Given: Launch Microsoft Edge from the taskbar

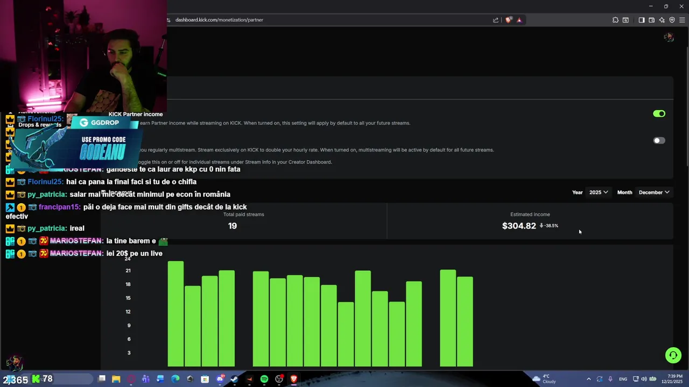Looking at the screenshot, I should pyautogui.click(x=175, y=379).
